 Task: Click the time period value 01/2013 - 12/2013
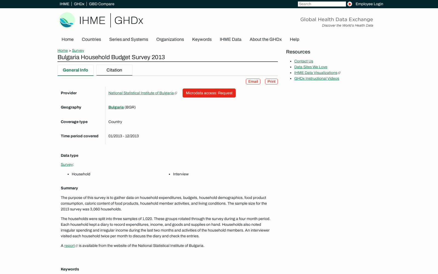(123, 136)
